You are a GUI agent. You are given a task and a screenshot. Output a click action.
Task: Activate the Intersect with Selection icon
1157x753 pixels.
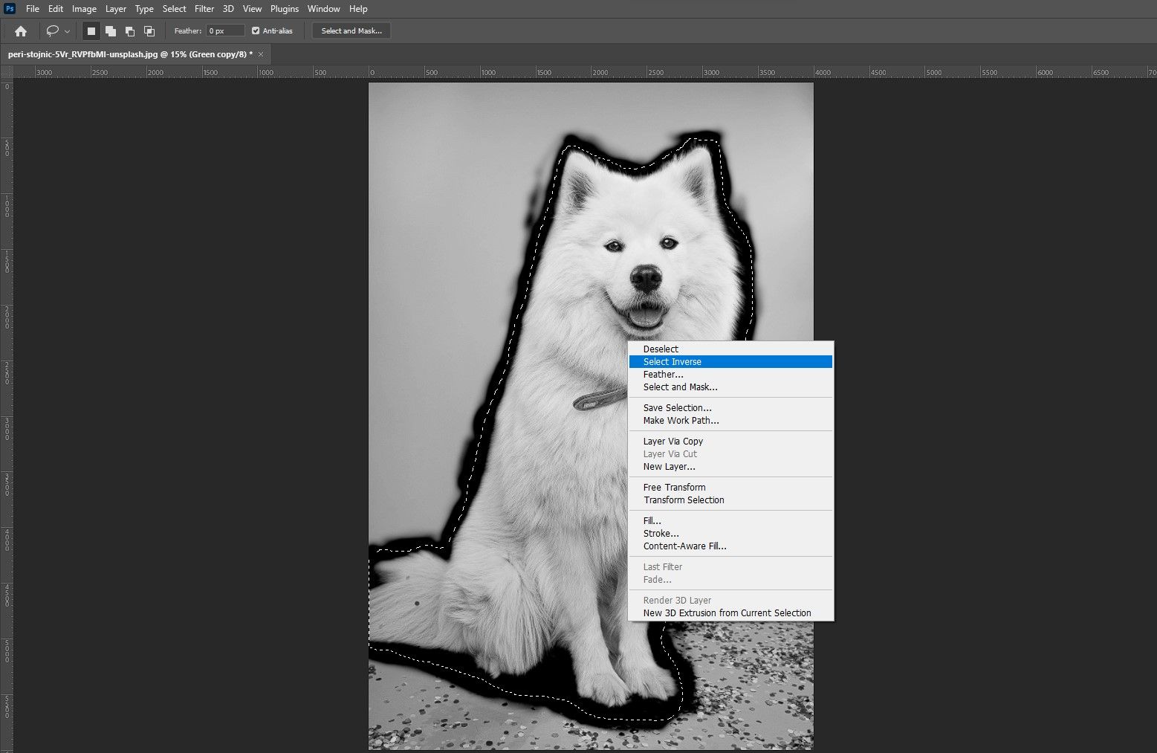pyautogui.click(x=149, y=31)
